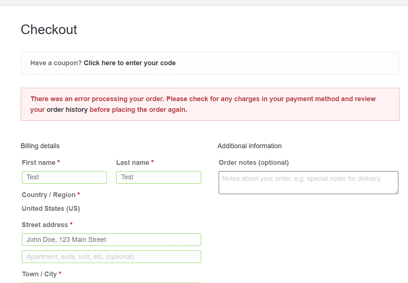This screenshot has height=283, width=408.
Task: Click the "Click here to enter your code" link
Action: [130, 63]
